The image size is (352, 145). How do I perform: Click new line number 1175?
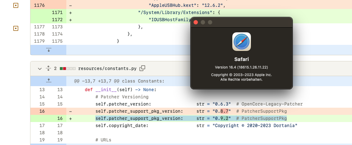(x=57, y=41)
